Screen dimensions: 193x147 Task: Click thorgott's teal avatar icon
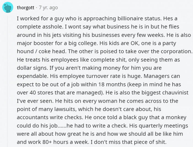click(x=8, y=7)
